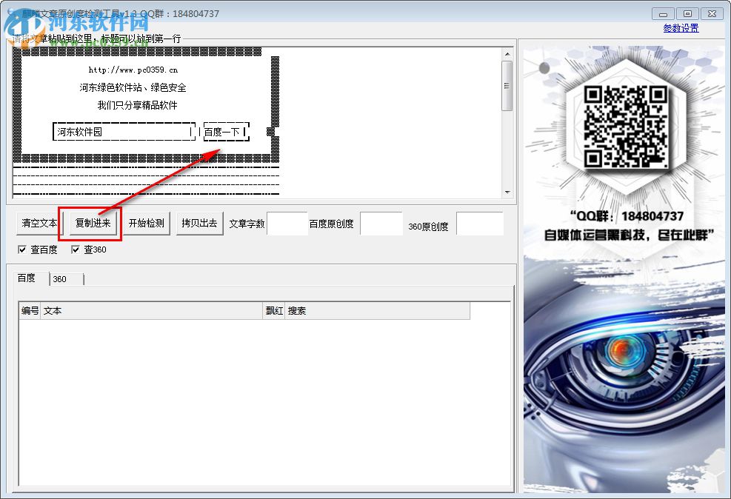The width and height of the screenshot is (731, 499).
Task: Click the 百度一下 text in article
Action: pyautogui.click(x=222, y=132)
